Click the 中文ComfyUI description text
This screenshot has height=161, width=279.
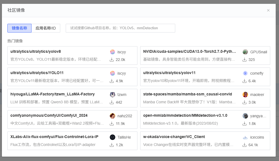coord(57,123)
